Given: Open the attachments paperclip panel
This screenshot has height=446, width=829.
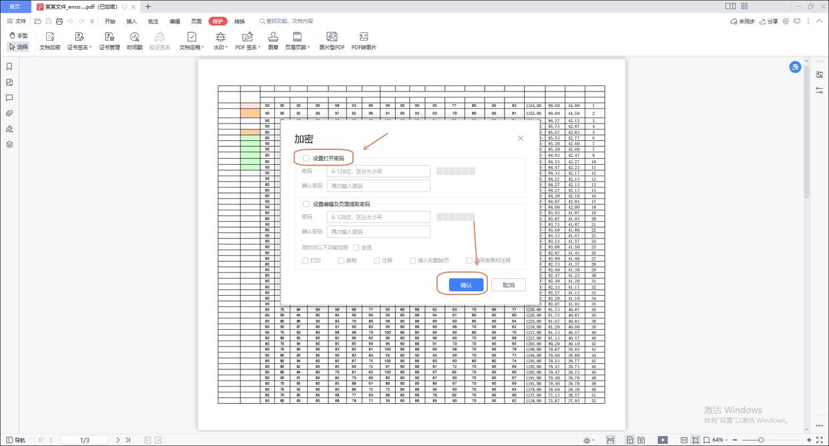Looking at the screenshot, I should 9,113.
